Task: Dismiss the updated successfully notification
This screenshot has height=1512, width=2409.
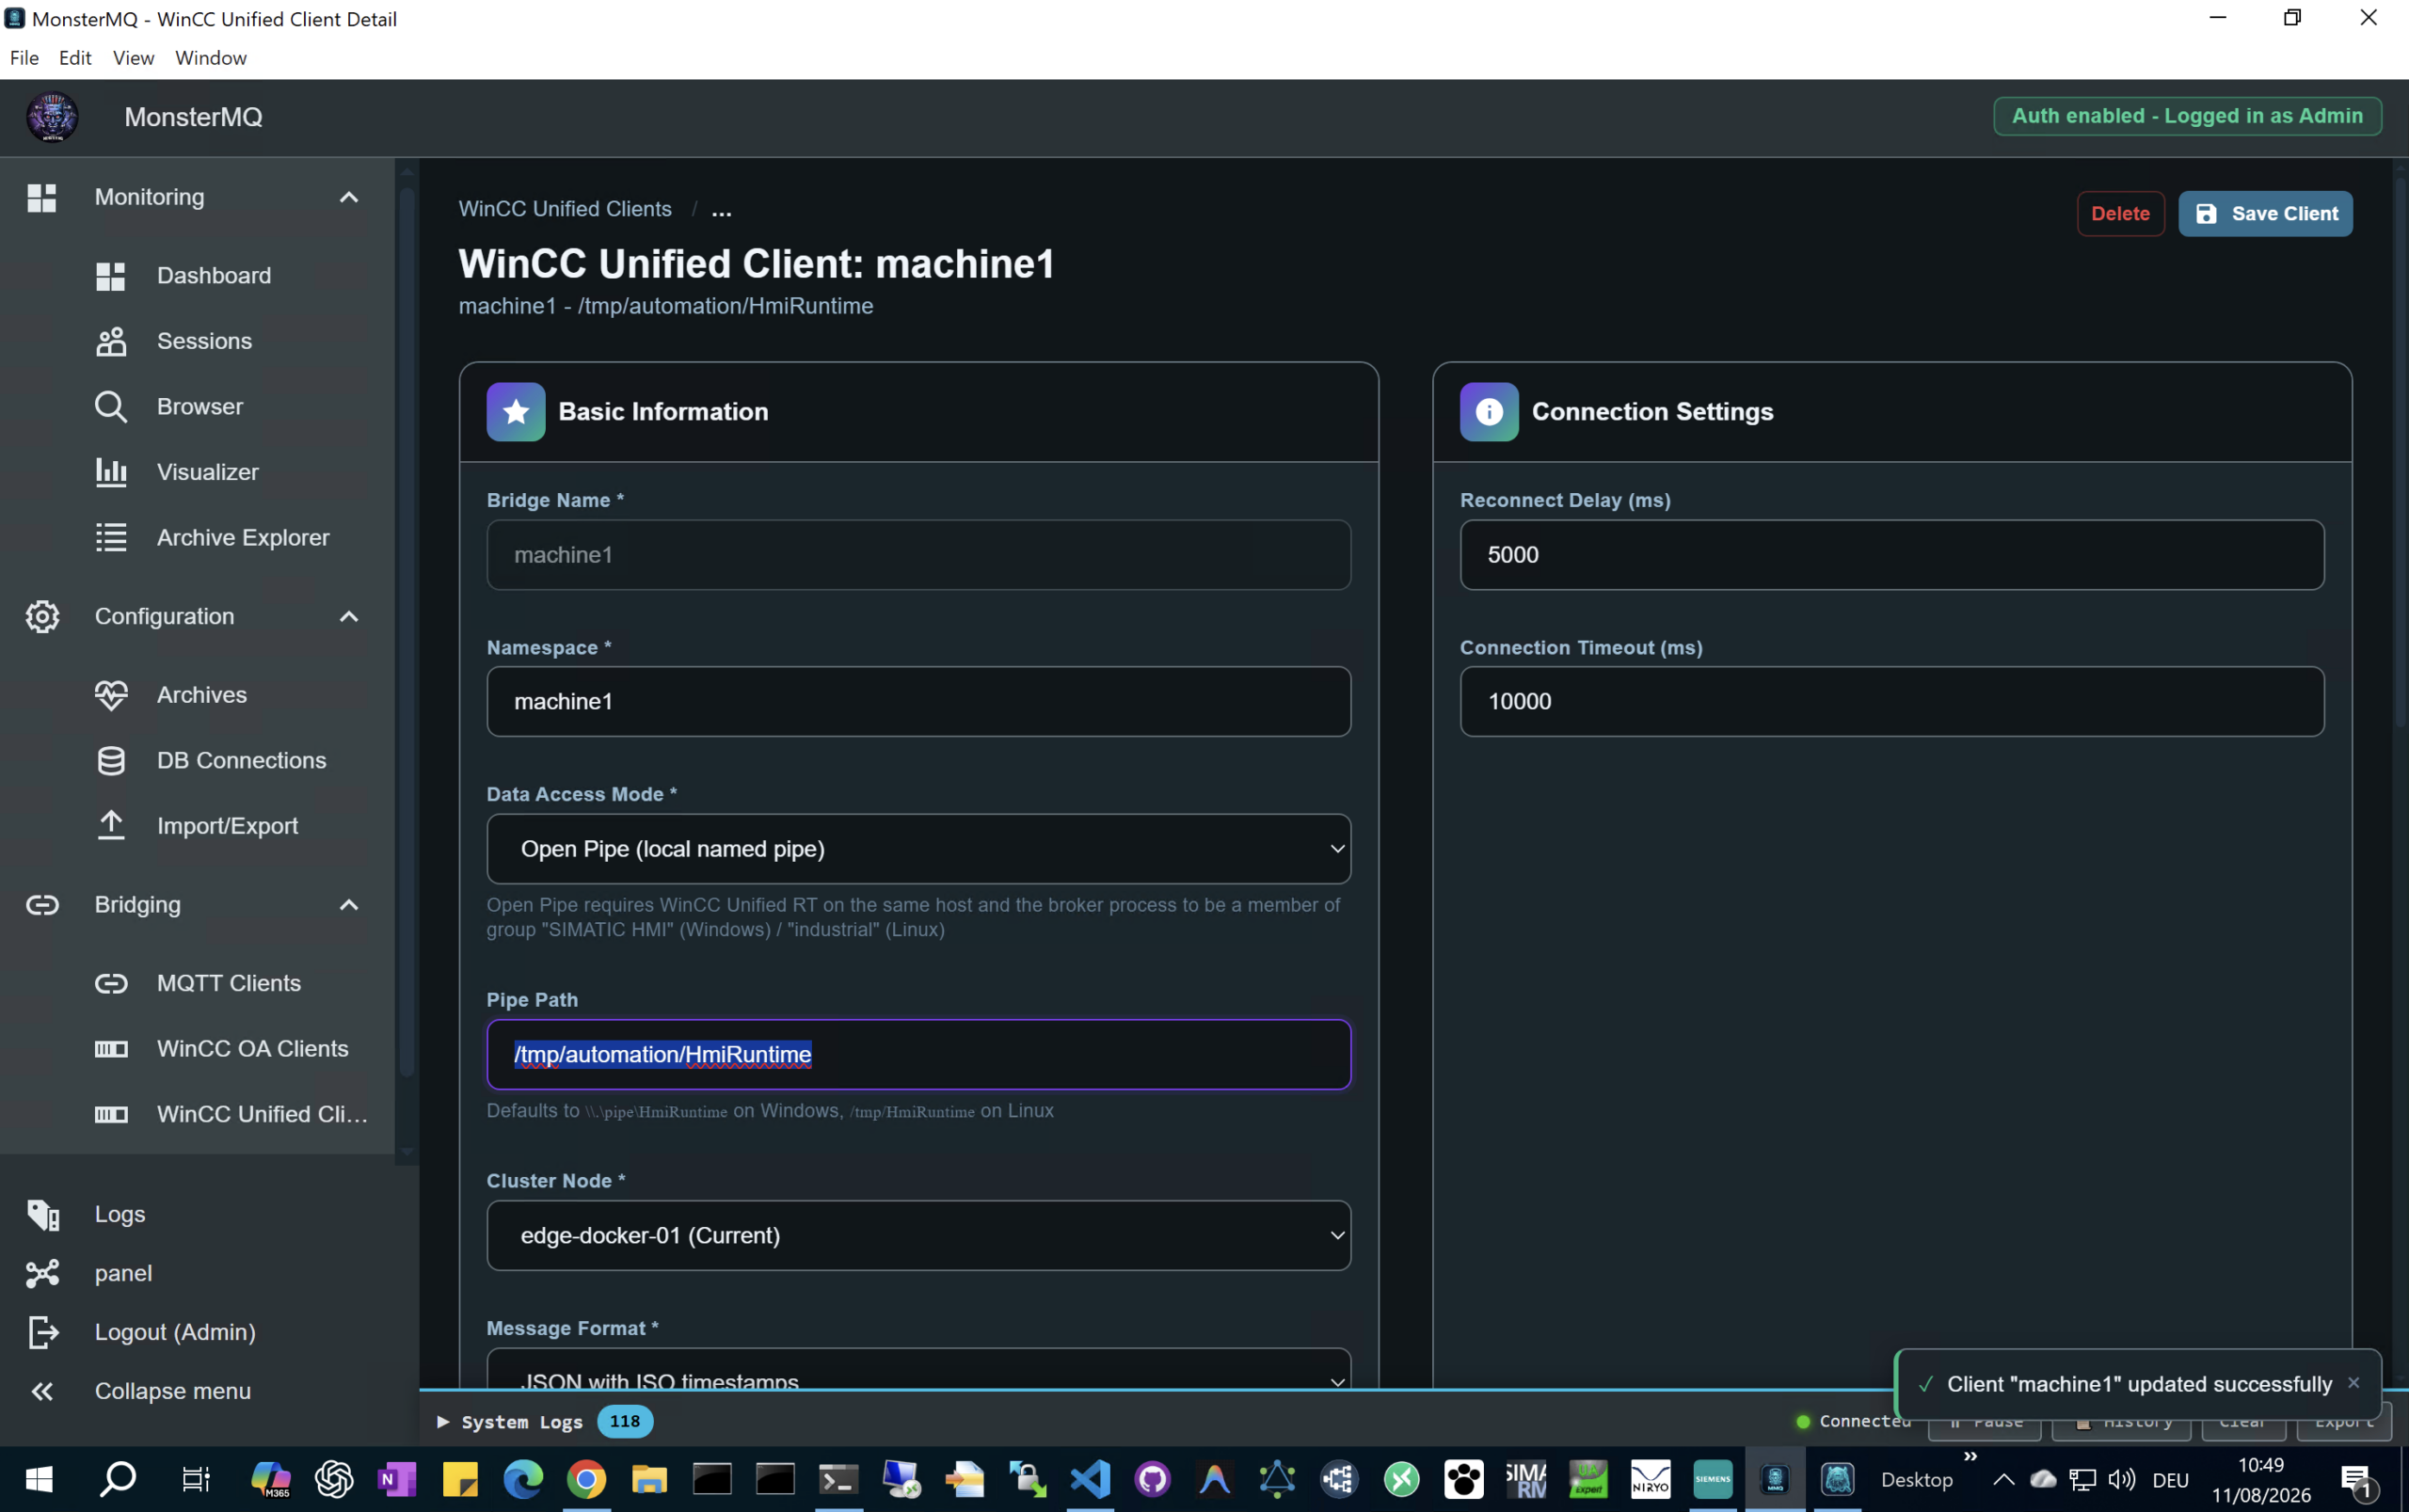Action: click(x=2353, y=1383)
